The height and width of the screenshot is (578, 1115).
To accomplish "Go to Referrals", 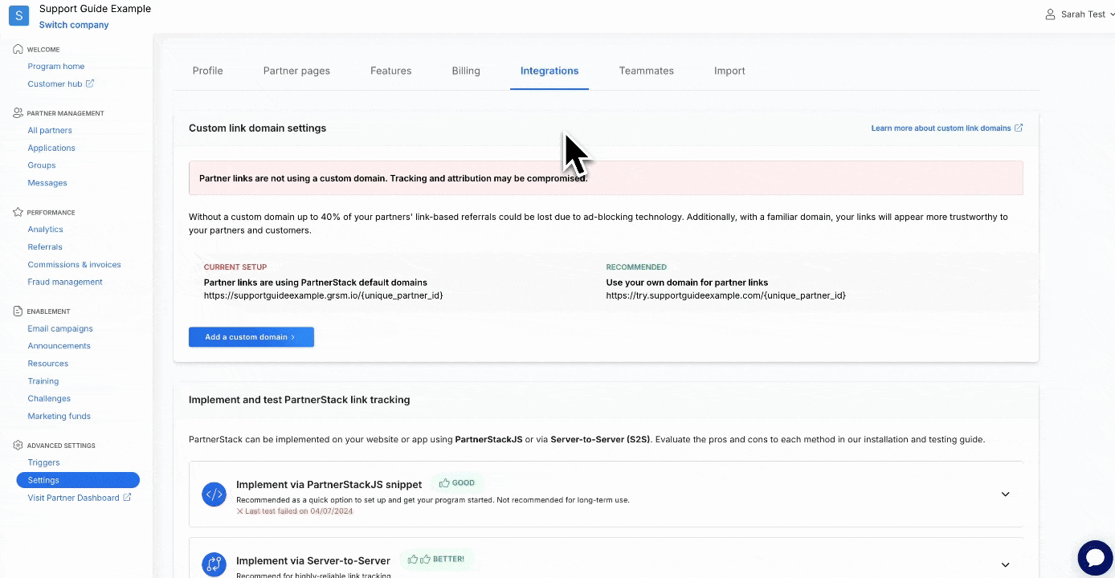I will pyautogui.click(x=45, y=247).
